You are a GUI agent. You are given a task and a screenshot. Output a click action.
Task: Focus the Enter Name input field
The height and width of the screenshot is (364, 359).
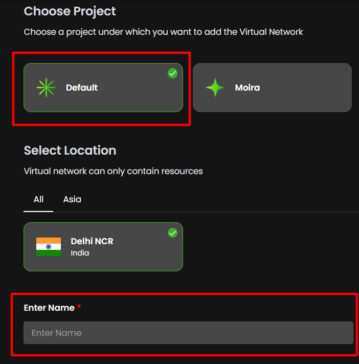[188, 333]
